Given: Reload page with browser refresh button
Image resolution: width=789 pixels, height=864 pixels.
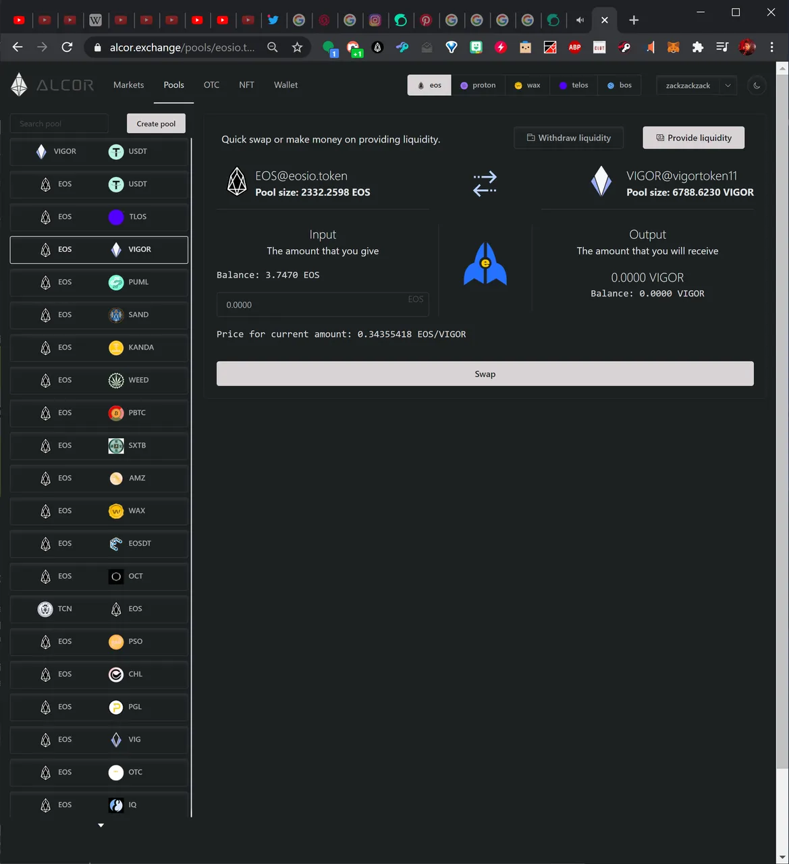Looking at the screenshot, I should (67, 47).
